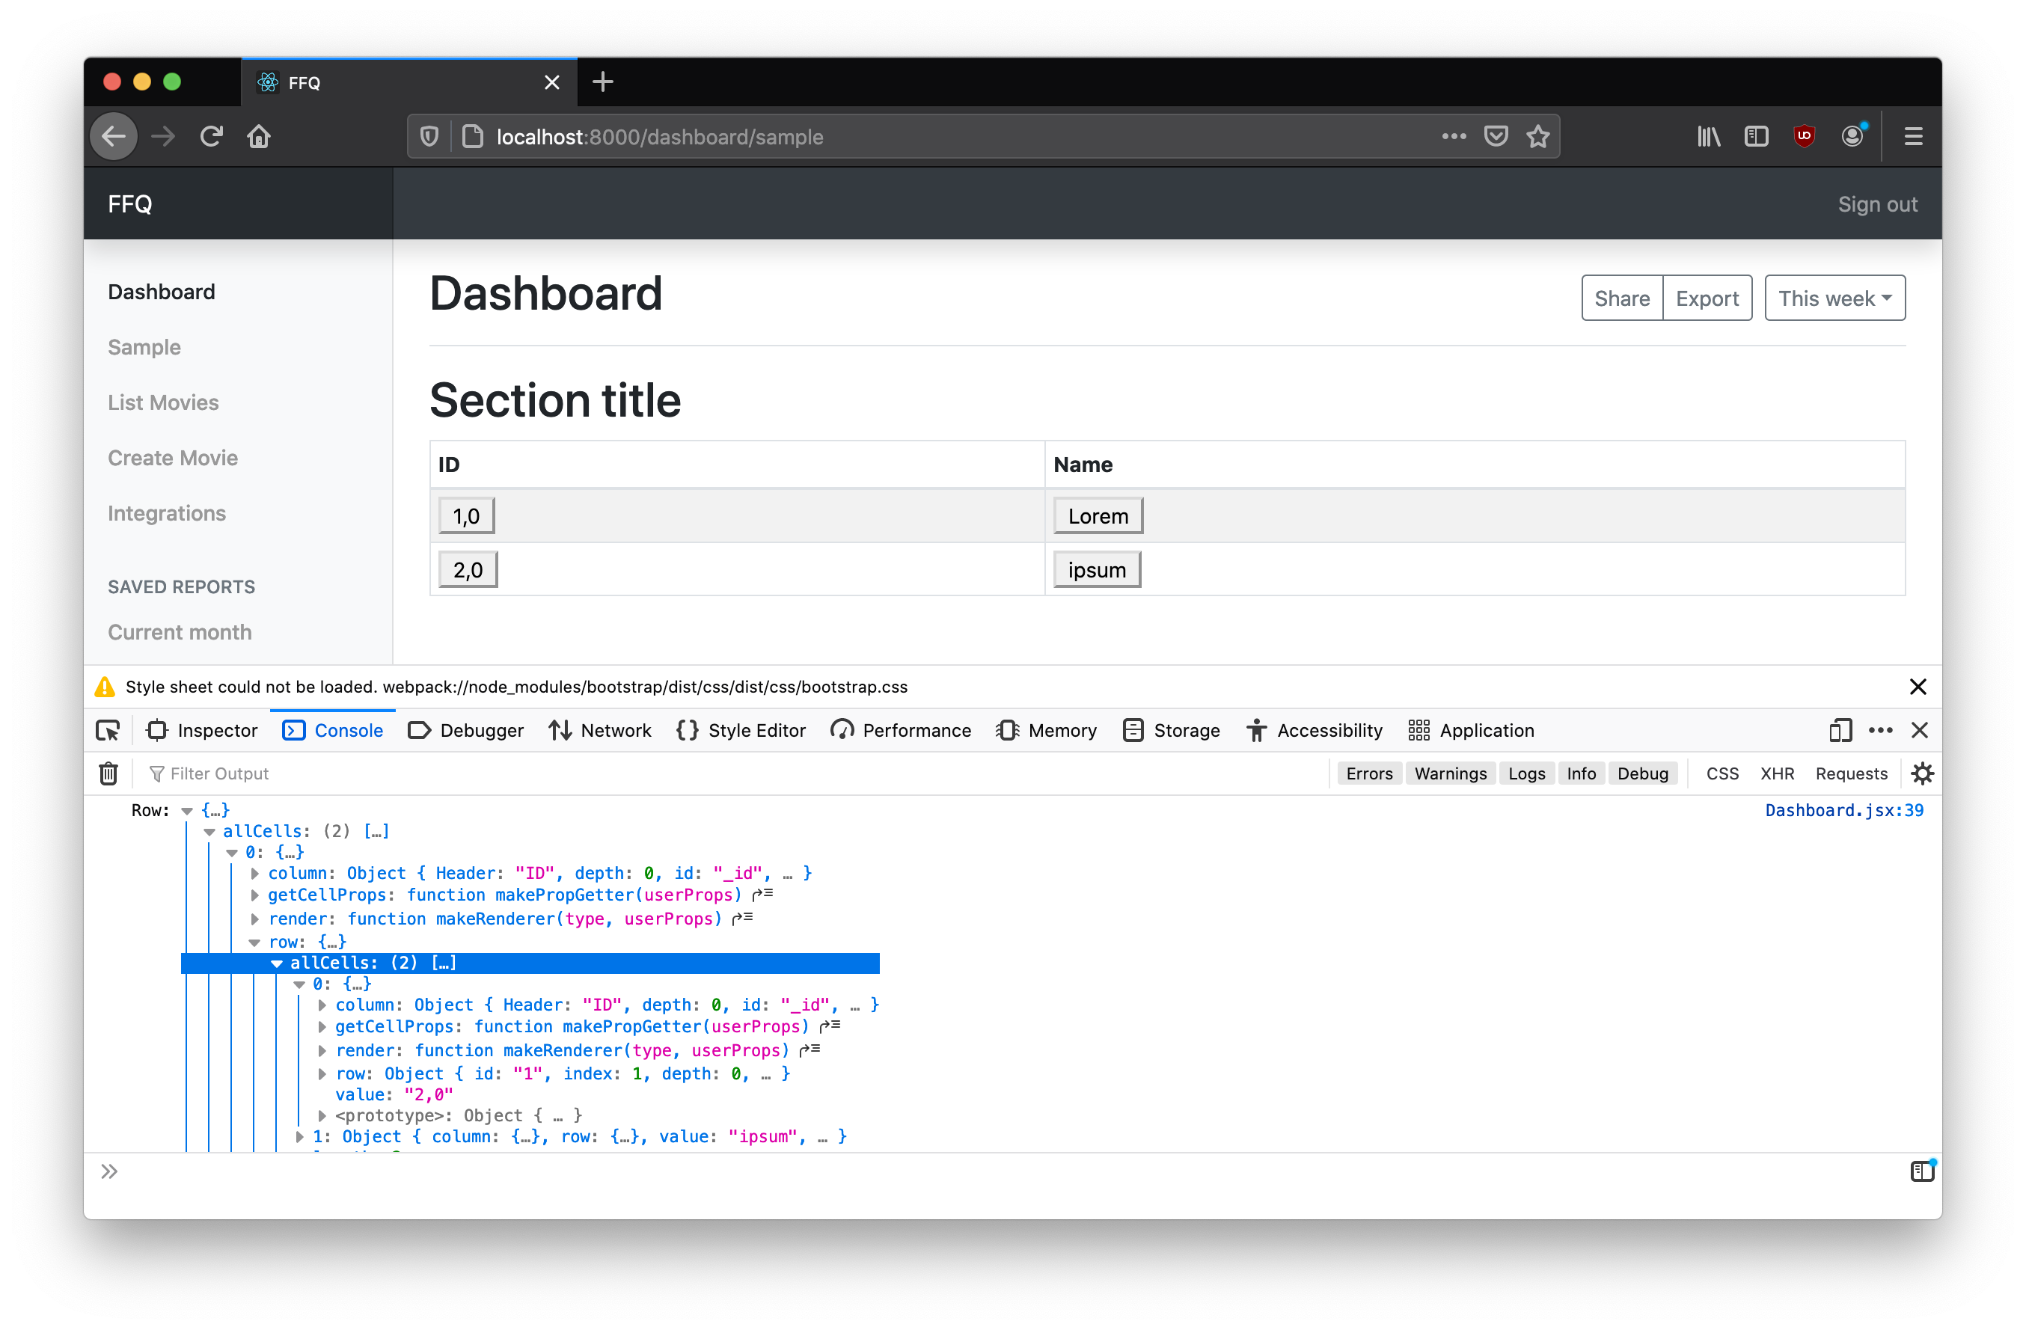Open the Performance tab

901,730
